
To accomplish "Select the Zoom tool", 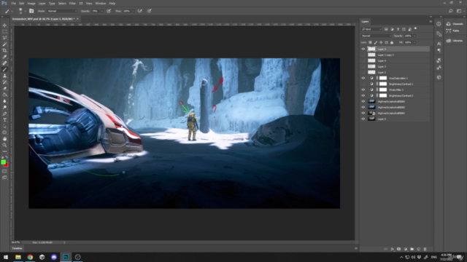I will pos(4,145).
